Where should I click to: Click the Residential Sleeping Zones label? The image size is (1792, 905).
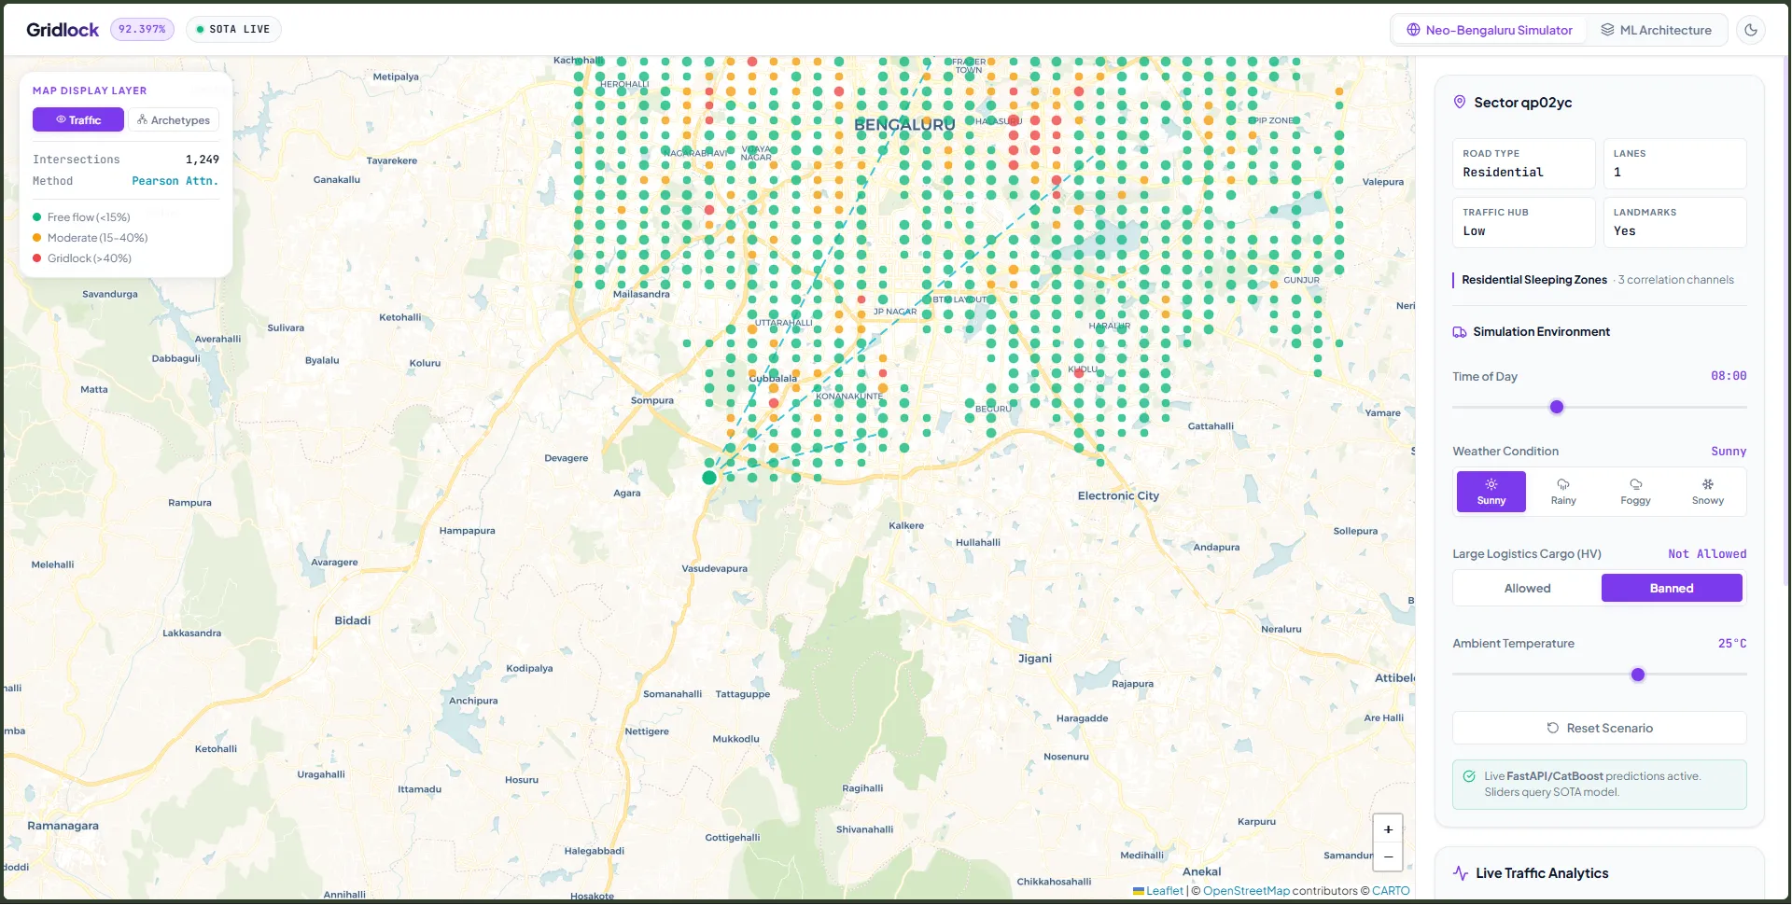(1534, 280)
